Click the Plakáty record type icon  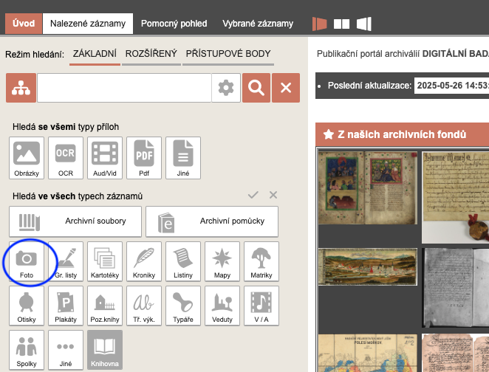coord(66,306)
